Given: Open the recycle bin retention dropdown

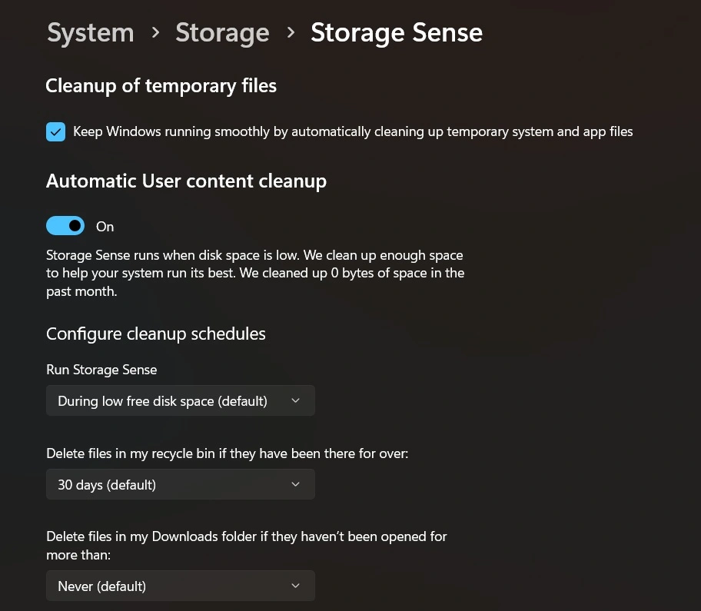Looking at the screenshot, I should [181, 484].
